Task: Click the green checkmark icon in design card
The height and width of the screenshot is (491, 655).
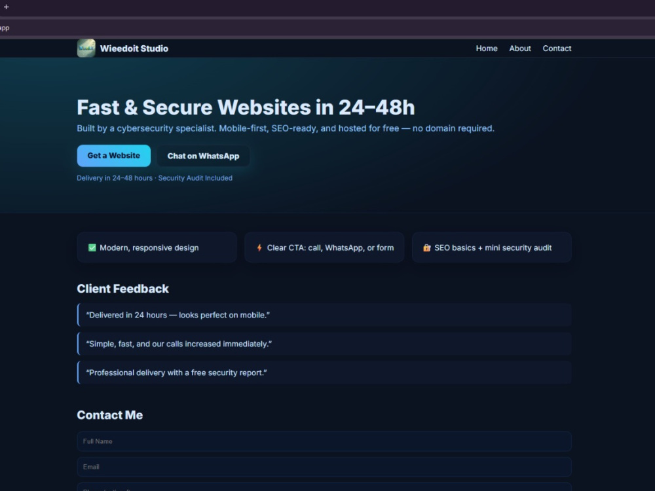Action: 92,247
